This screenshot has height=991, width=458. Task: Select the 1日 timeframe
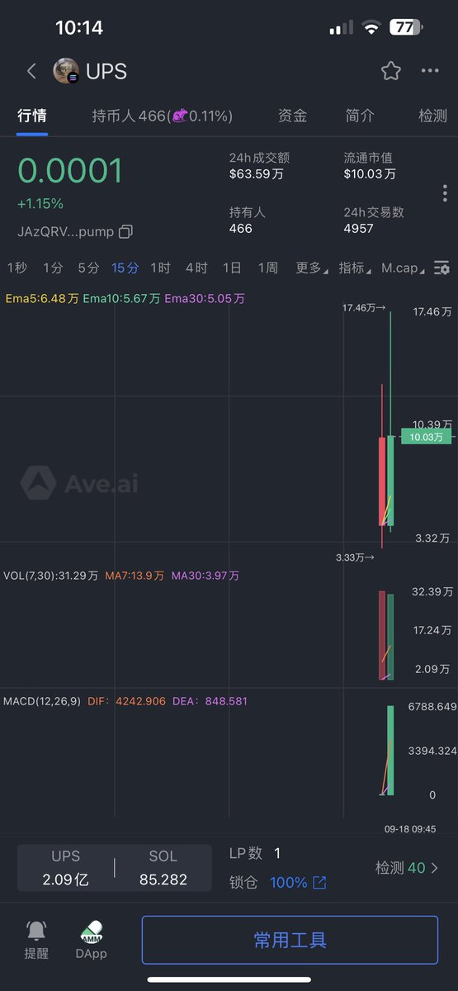coord(232,268)
